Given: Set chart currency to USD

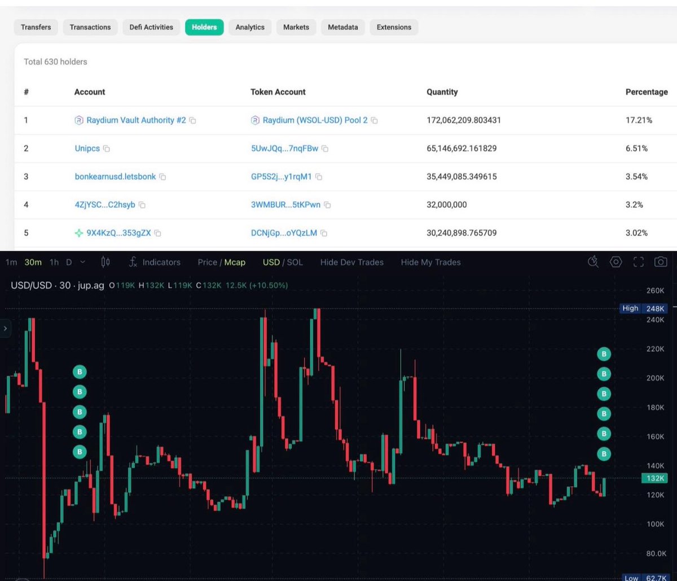Looking at the screenshot, I should pyautogui.click(x=271, y=262).
